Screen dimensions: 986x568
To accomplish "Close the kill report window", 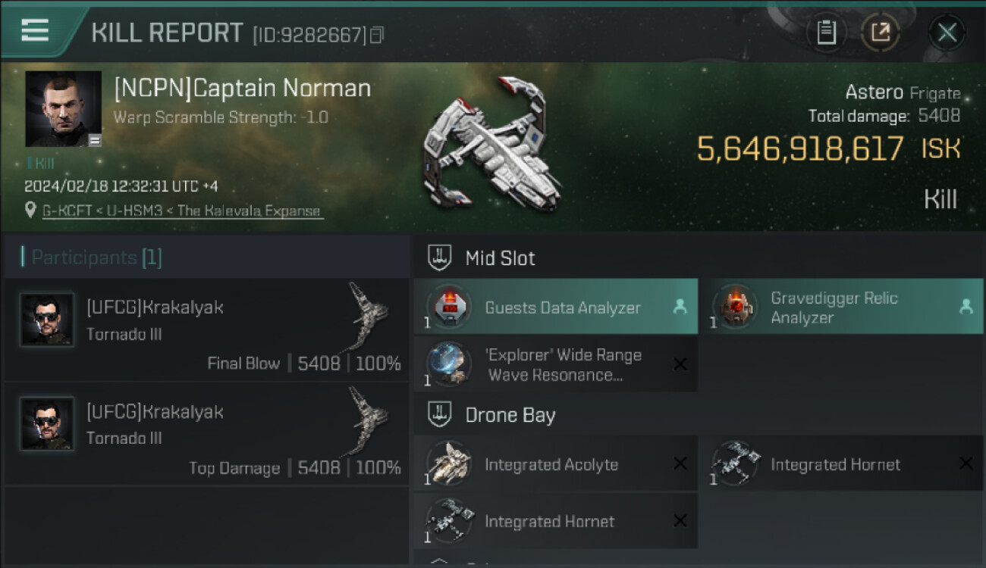I will (947, 33).
